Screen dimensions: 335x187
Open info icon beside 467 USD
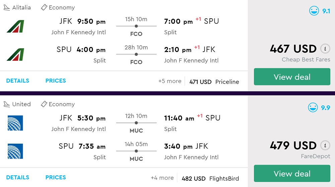(325, 49)
